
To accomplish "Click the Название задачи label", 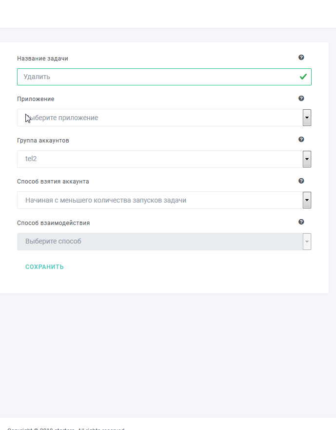I will click(42, 59).
